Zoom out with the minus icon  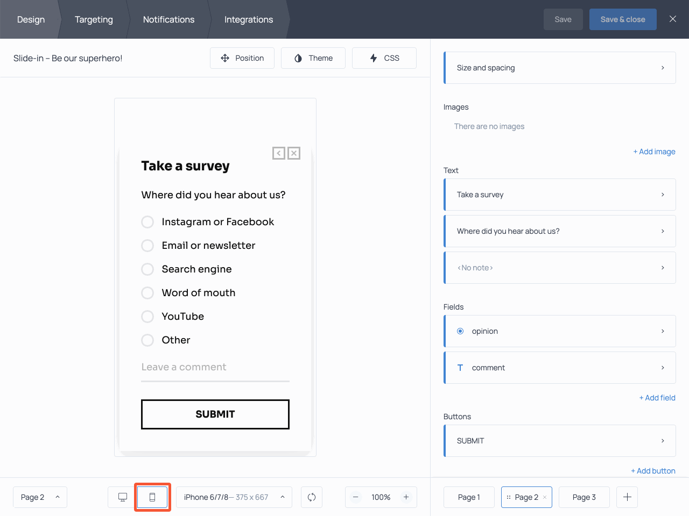(x=356, y=497)
